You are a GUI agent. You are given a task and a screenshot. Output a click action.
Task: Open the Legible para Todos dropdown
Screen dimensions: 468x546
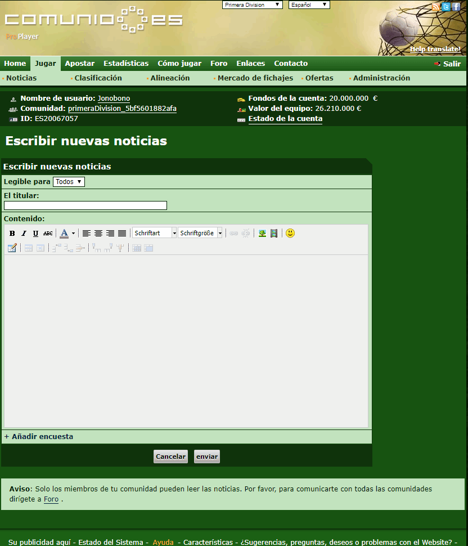(69, 182)
